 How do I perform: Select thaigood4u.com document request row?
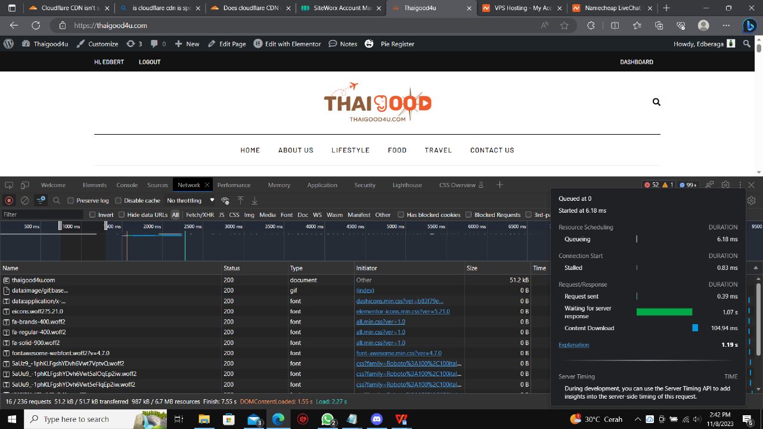click(x=274, y=280)
